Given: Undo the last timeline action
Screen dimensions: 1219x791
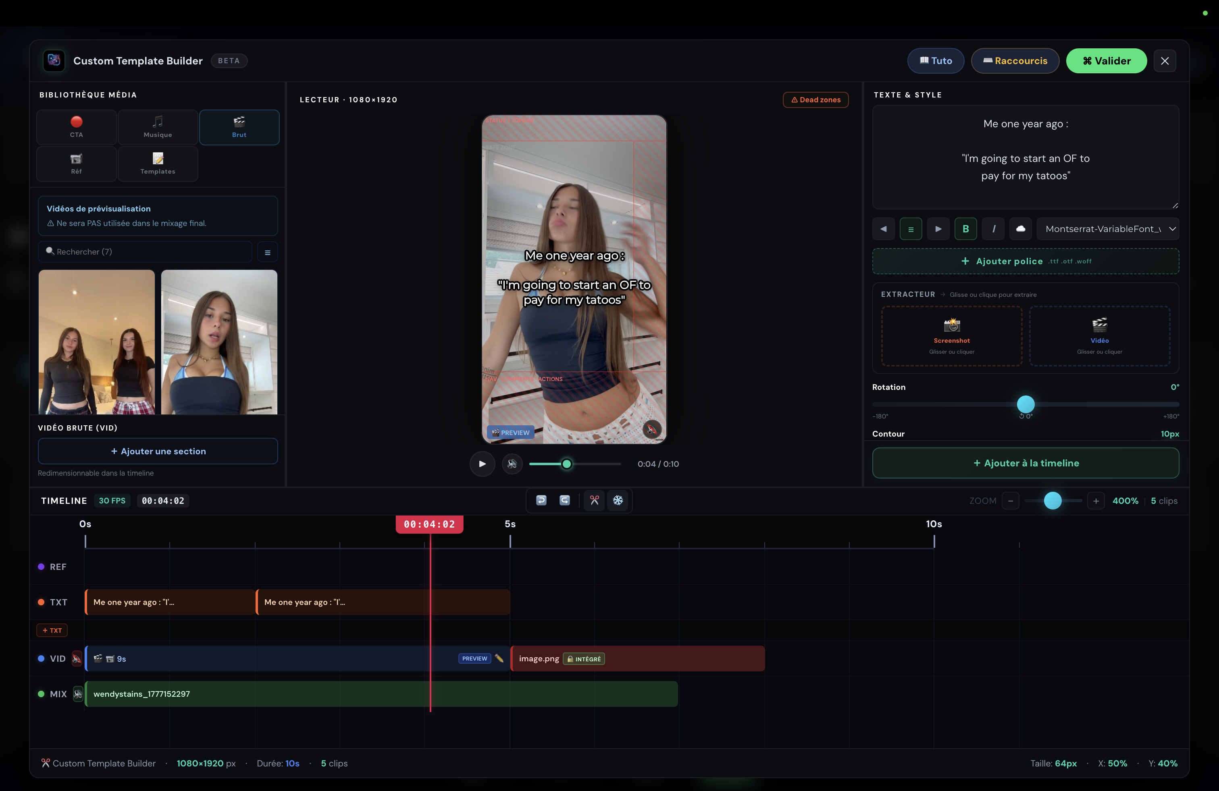Looking at the screenshot, I should 541,500.
